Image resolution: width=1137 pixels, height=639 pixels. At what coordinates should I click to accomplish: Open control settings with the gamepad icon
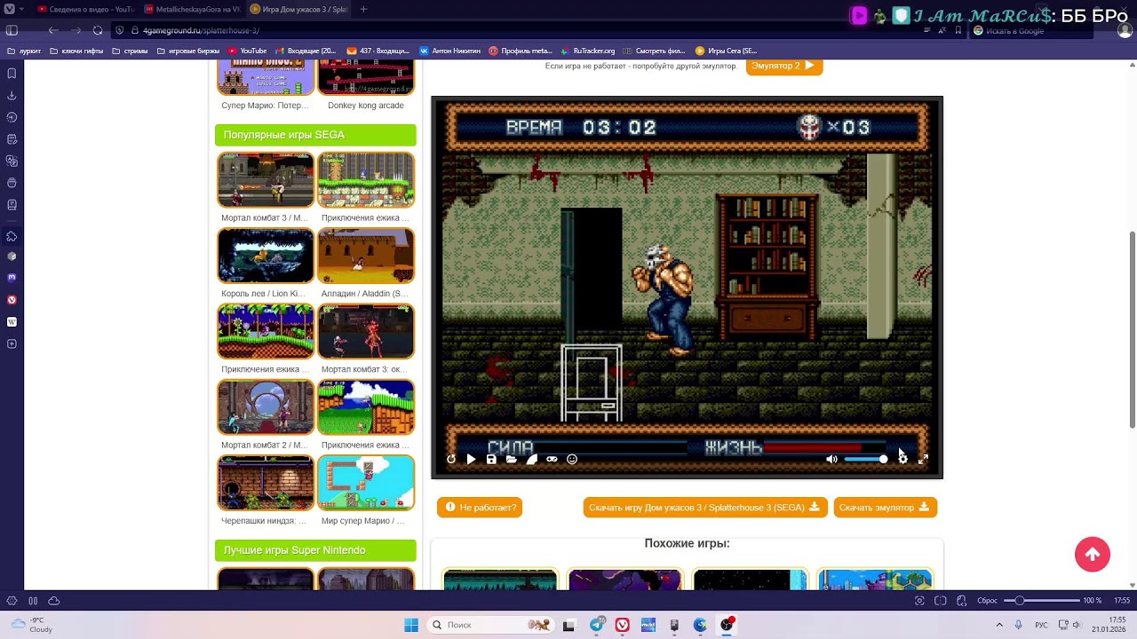tap(552, 459)
